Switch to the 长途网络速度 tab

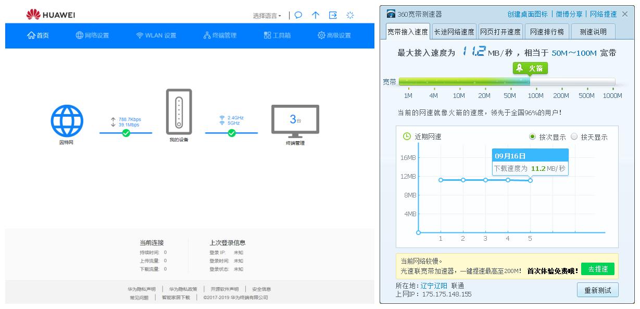tap(454, 32)
